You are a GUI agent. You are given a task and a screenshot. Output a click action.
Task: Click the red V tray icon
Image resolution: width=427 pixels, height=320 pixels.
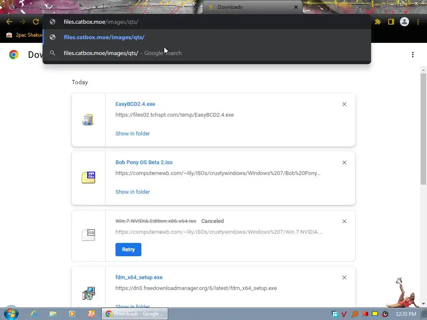(344, 314)
